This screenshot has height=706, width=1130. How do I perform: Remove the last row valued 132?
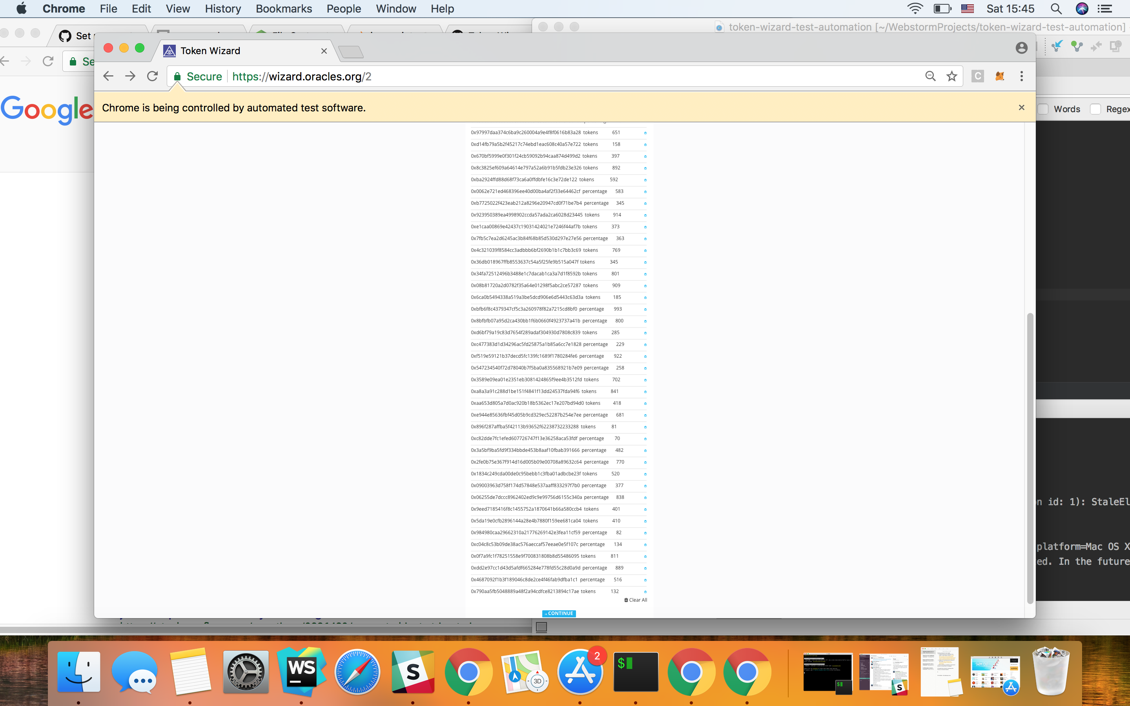pos(645,591)
